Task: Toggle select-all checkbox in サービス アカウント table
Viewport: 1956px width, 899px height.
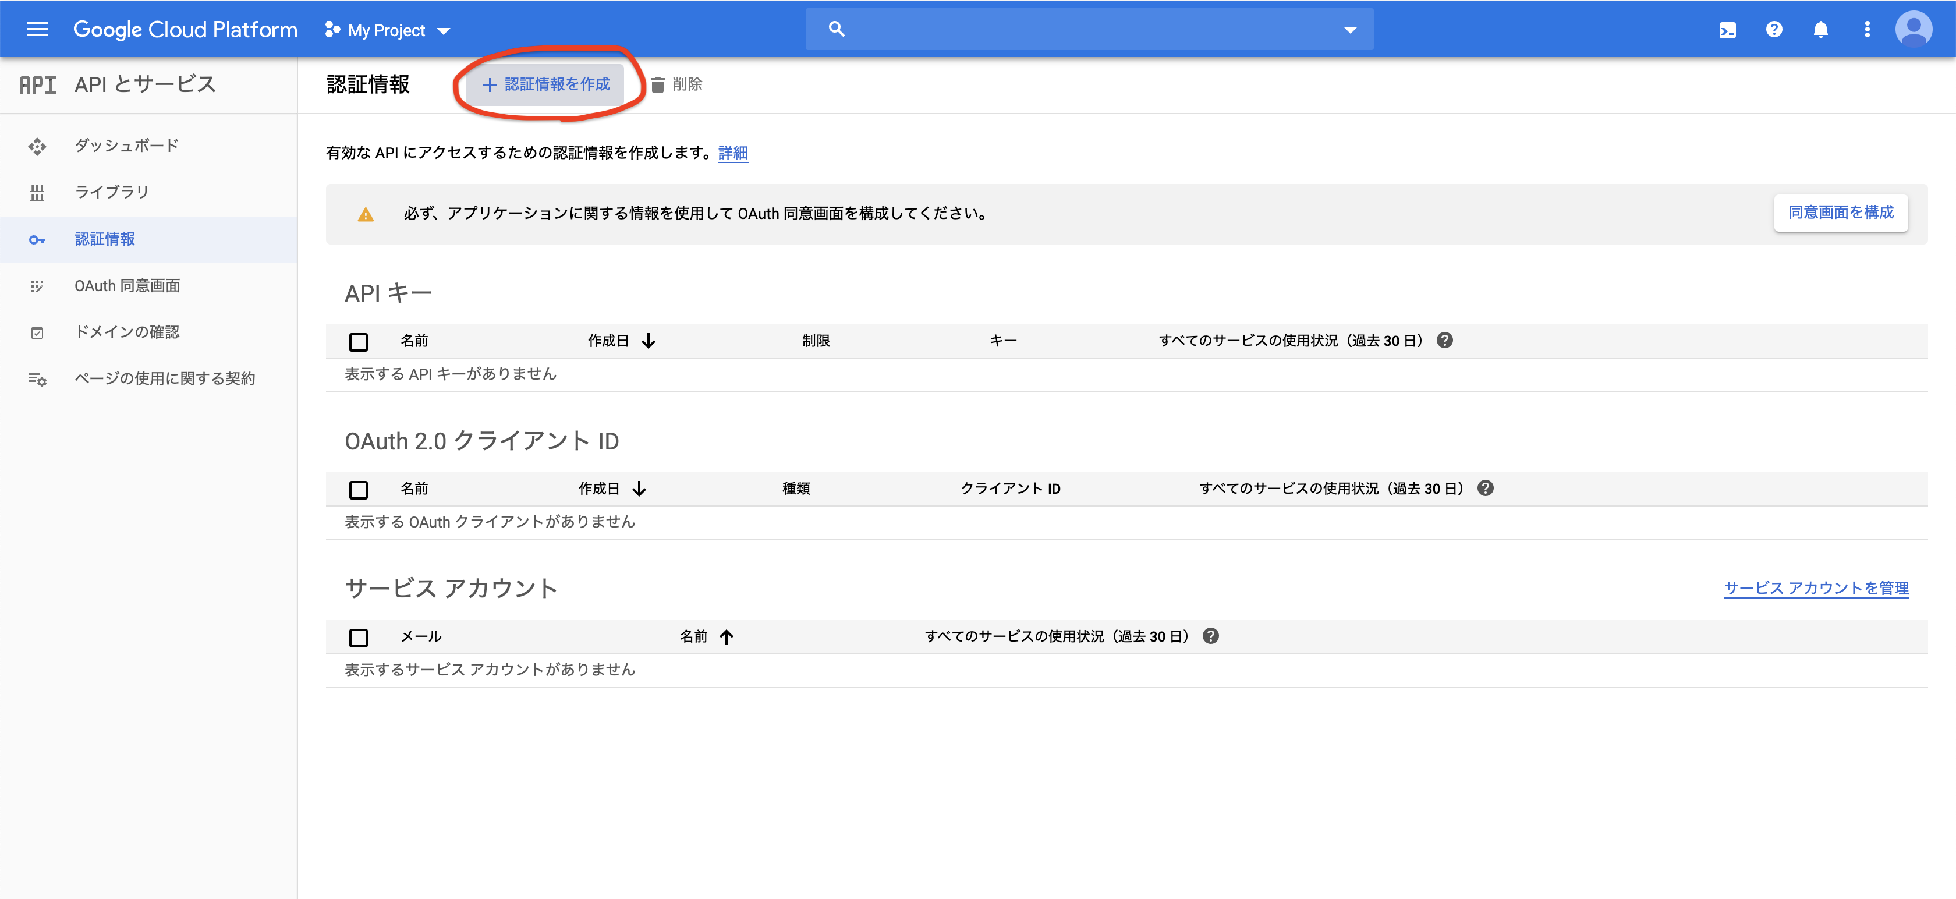Action: (359, 638)
